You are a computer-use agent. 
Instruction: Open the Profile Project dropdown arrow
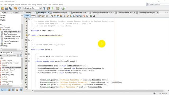pyautogui.click(x=65, y=8)
